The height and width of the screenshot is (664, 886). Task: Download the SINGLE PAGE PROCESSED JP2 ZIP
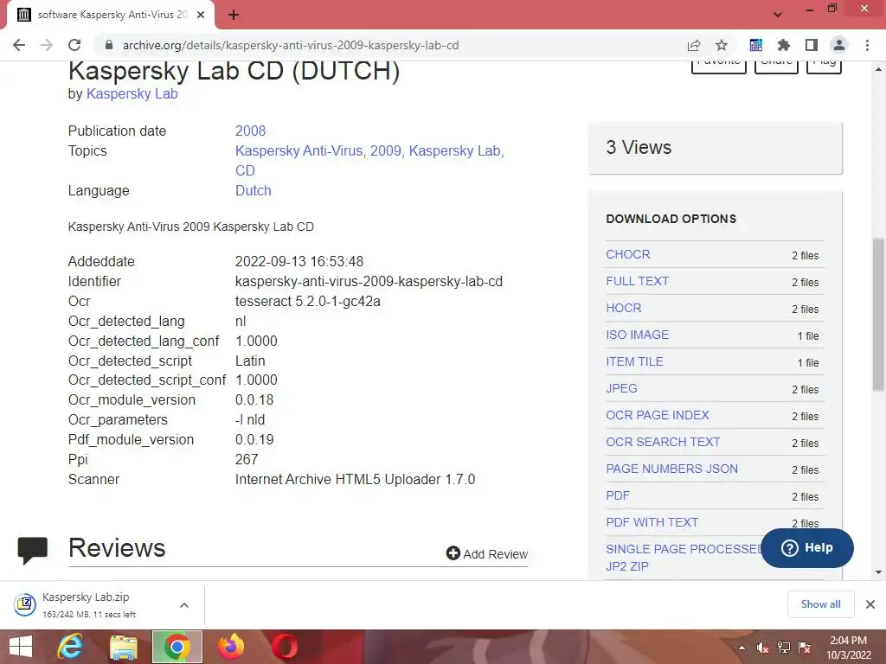tap(684, 558)
